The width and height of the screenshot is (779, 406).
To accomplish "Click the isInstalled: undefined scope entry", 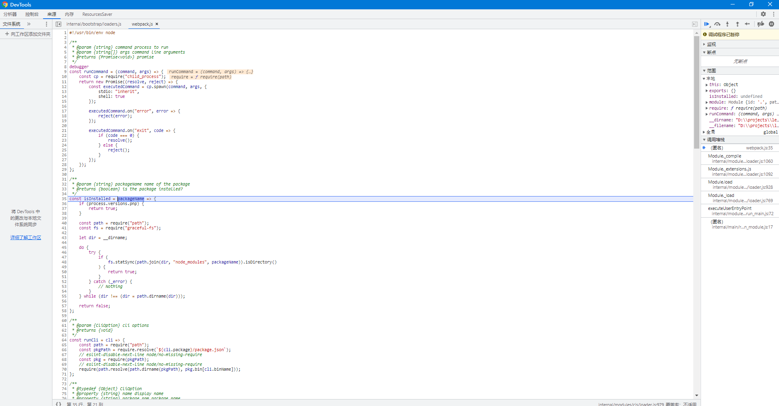I will [x=736, y=97].
